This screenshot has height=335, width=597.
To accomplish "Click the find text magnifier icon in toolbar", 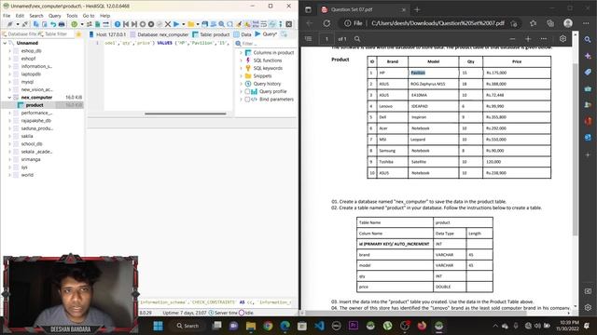I will 222,24.
